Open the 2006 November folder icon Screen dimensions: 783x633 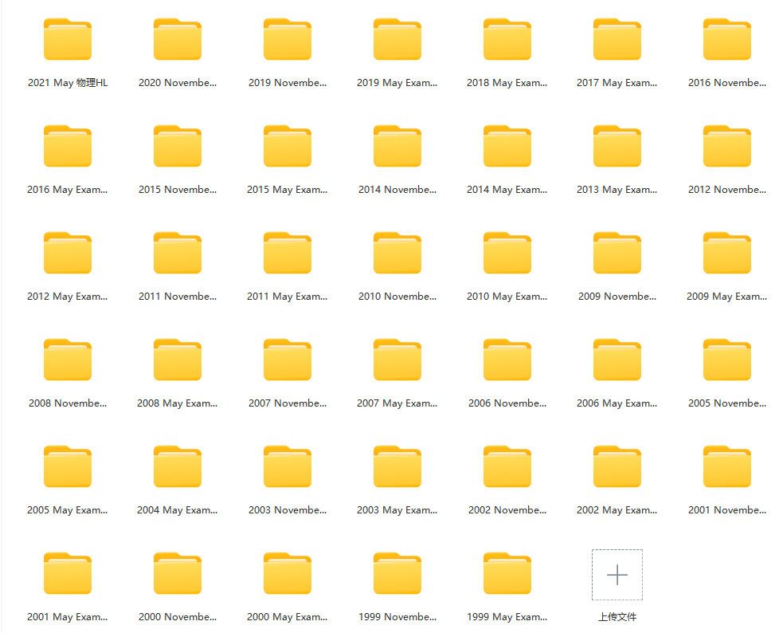tap(507, 360)
